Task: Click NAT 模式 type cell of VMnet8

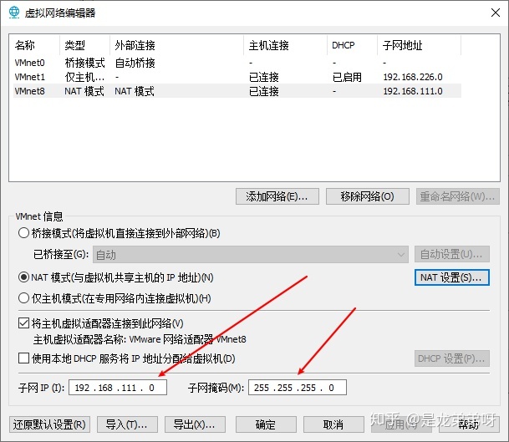Action: (x=84, y=91)
